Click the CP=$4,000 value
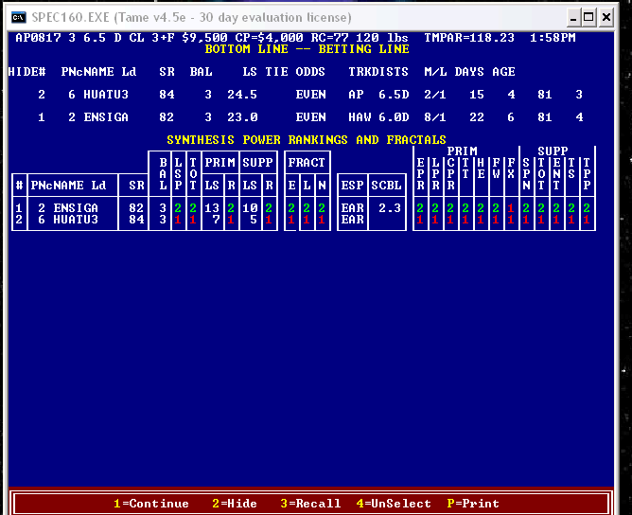 (x=269, y=38)
